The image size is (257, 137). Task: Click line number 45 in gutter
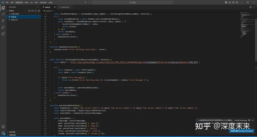pos(45,106)
